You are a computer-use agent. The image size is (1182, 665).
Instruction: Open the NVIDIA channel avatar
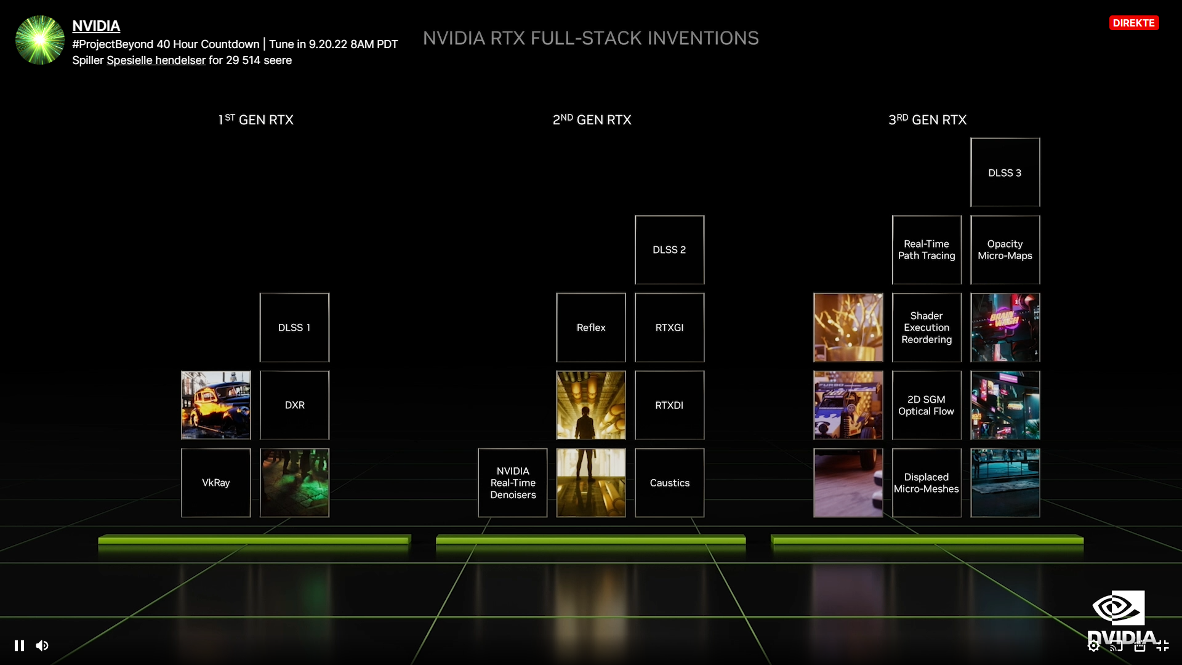pos(40,40)
